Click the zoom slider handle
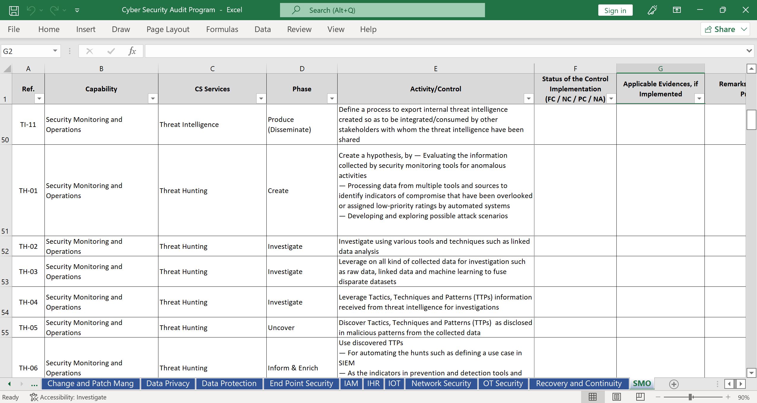The image size is (757, 403). (x=691, y=397)
